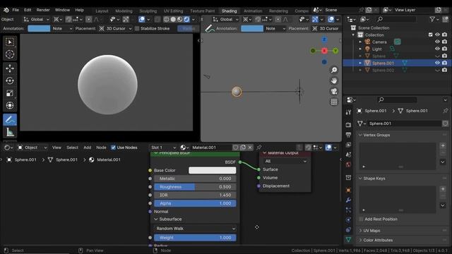Image resolution: width=452 pixels, height=254 pixels.
Task: Pin the node editor material
Action: pyautogui.click(x=259, y=147)
